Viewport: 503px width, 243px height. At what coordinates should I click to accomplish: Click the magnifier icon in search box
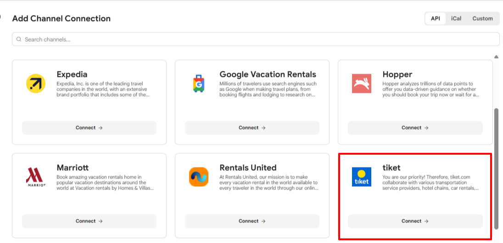coord(19,39)
